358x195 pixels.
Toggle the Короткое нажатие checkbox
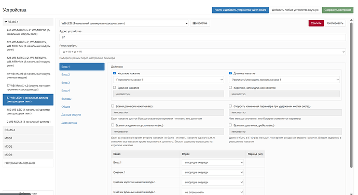pyautogui.click(x=114, y=73)
